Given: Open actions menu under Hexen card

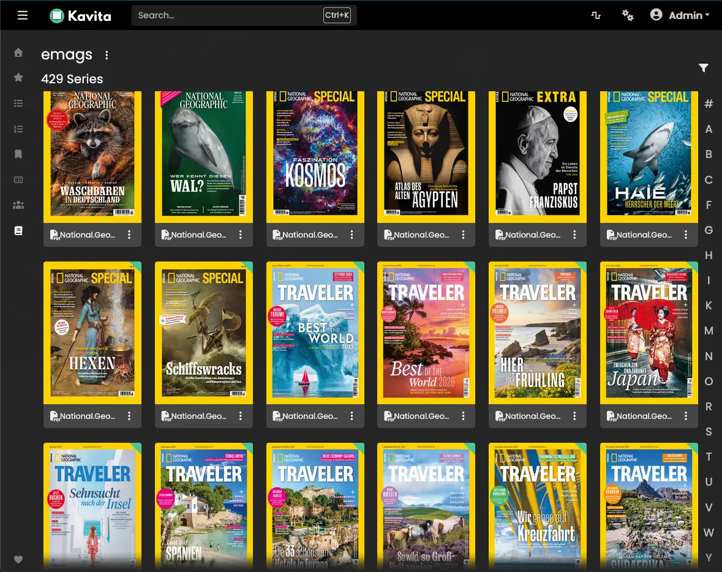Looking at the screenshot, I should (129, 416).
